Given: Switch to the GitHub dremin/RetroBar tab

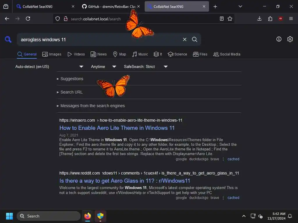Looking at the screenshot, I should [111, 6].
